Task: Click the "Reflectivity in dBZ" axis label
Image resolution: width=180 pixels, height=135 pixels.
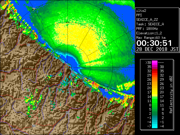Action: coord(171,94)
